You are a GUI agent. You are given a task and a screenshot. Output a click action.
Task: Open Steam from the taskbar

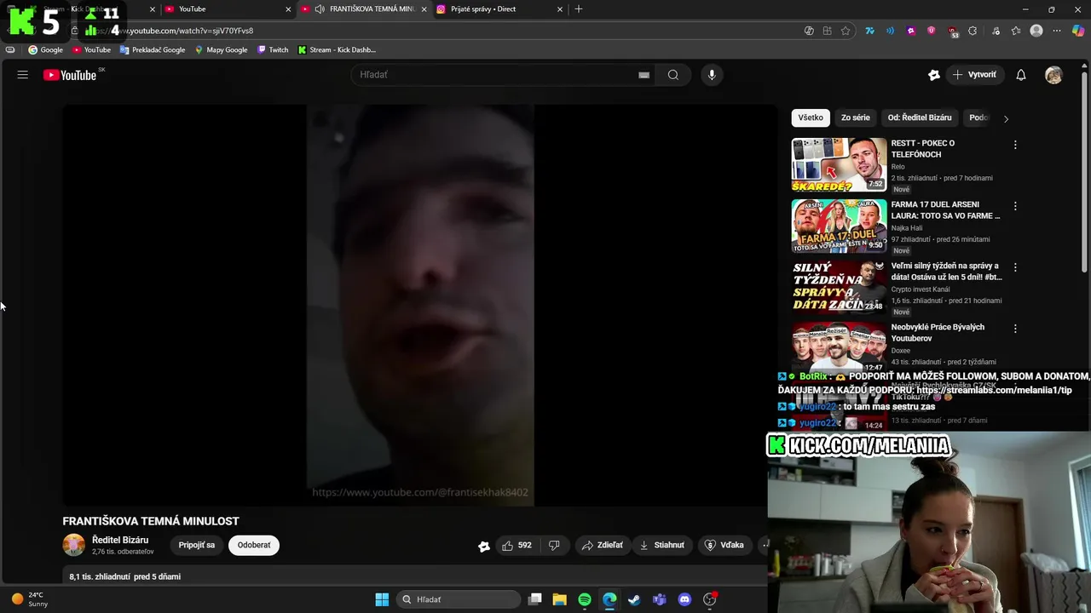coord(634,599)
